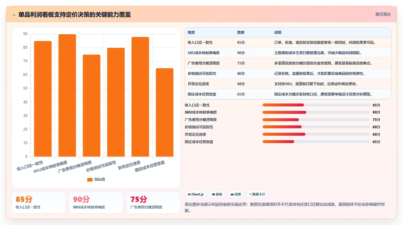Click the Chart.js tag chip
This screenshot has width=403, height=225.
tap(196, 194)
